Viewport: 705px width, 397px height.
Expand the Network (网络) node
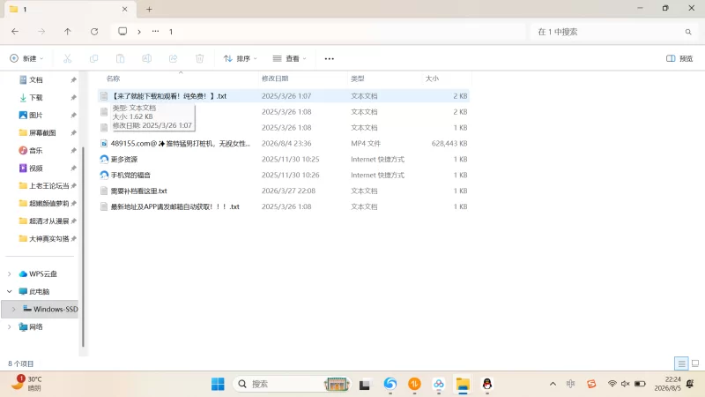pyautogui.click(x=9, y=326)
